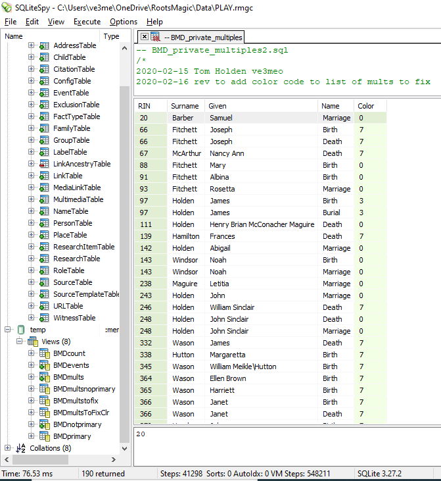Screen dimensions: 441x481
Task: Click the LinkAncestryTable table icon
Action: coord(44,164)
